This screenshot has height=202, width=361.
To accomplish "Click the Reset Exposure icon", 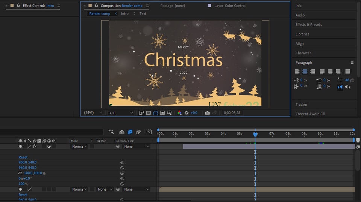I will (x=187, y=113).
